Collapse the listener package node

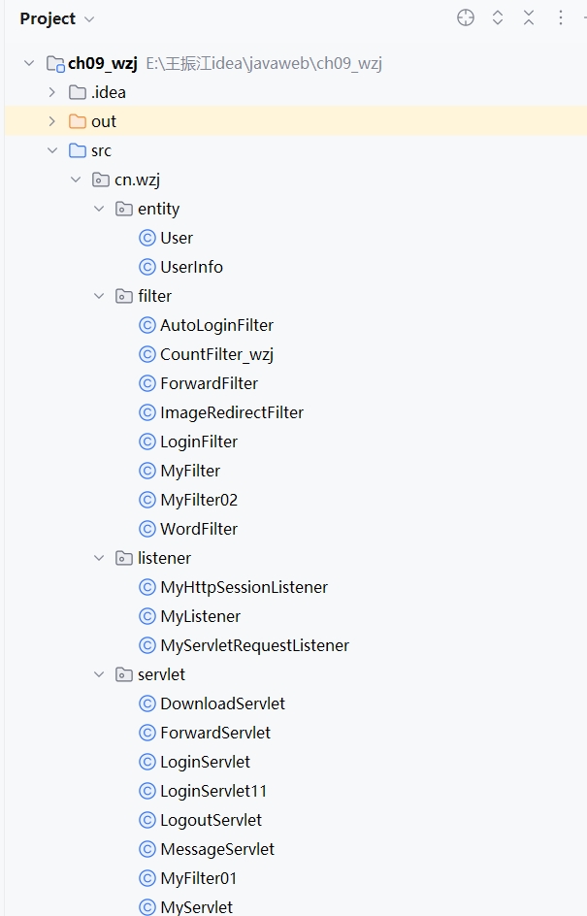[x=99, y=558]
